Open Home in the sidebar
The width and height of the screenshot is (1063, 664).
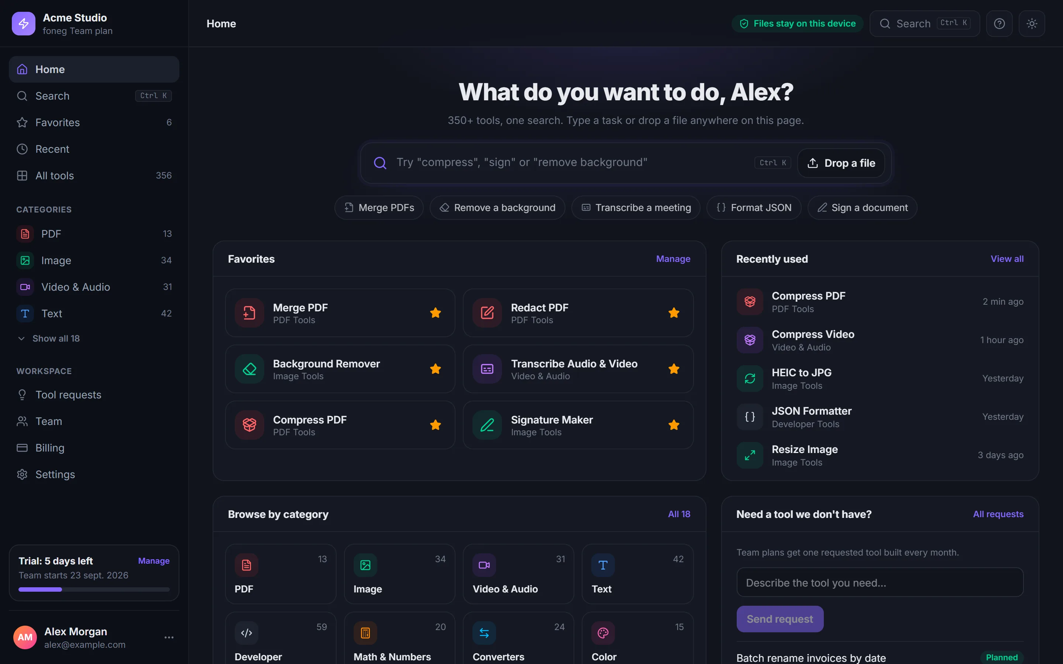(x=94, y=69)
